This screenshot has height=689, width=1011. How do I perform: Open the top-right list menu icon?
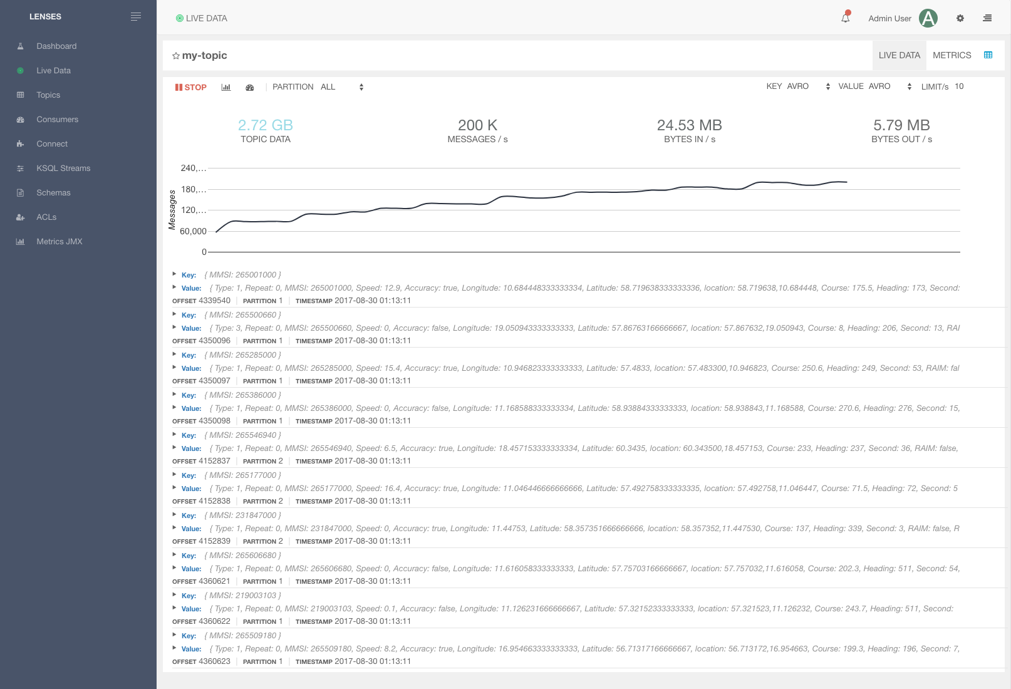tap(987, 18)
